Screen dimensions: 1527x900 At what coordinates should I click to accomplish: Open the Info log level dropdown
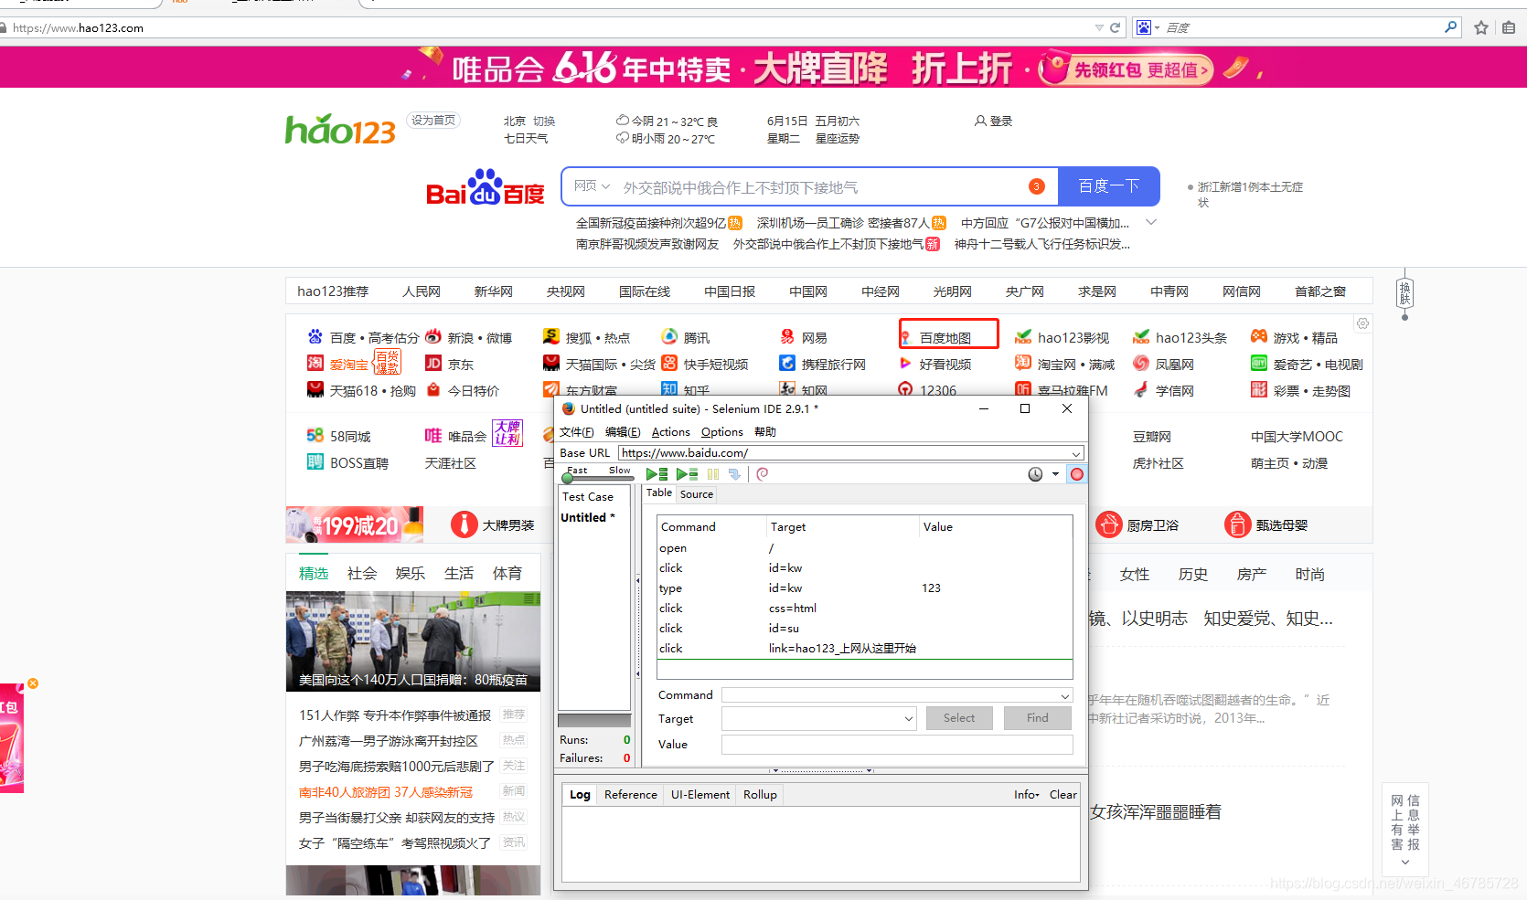(x=1026, y=795)
